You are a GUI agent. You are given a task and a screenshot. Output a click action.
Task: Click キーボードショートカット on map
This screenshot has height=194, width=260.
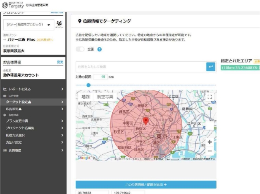[x=128, y=159]
